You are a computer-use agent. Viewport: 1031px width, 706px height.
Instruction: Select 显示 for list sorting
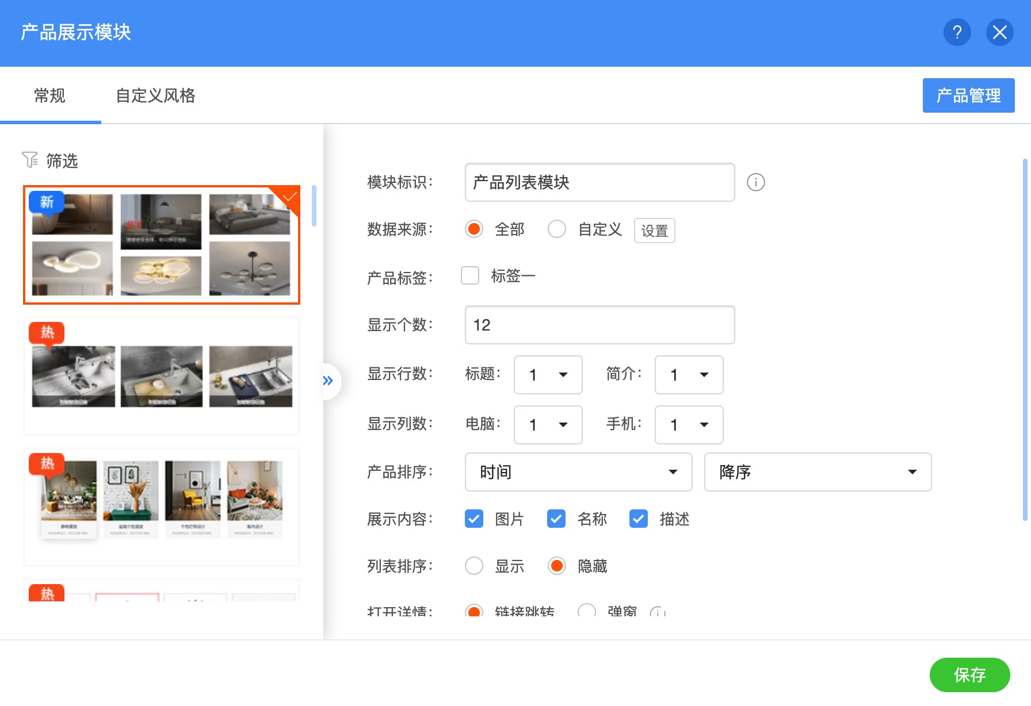point(474,566)
